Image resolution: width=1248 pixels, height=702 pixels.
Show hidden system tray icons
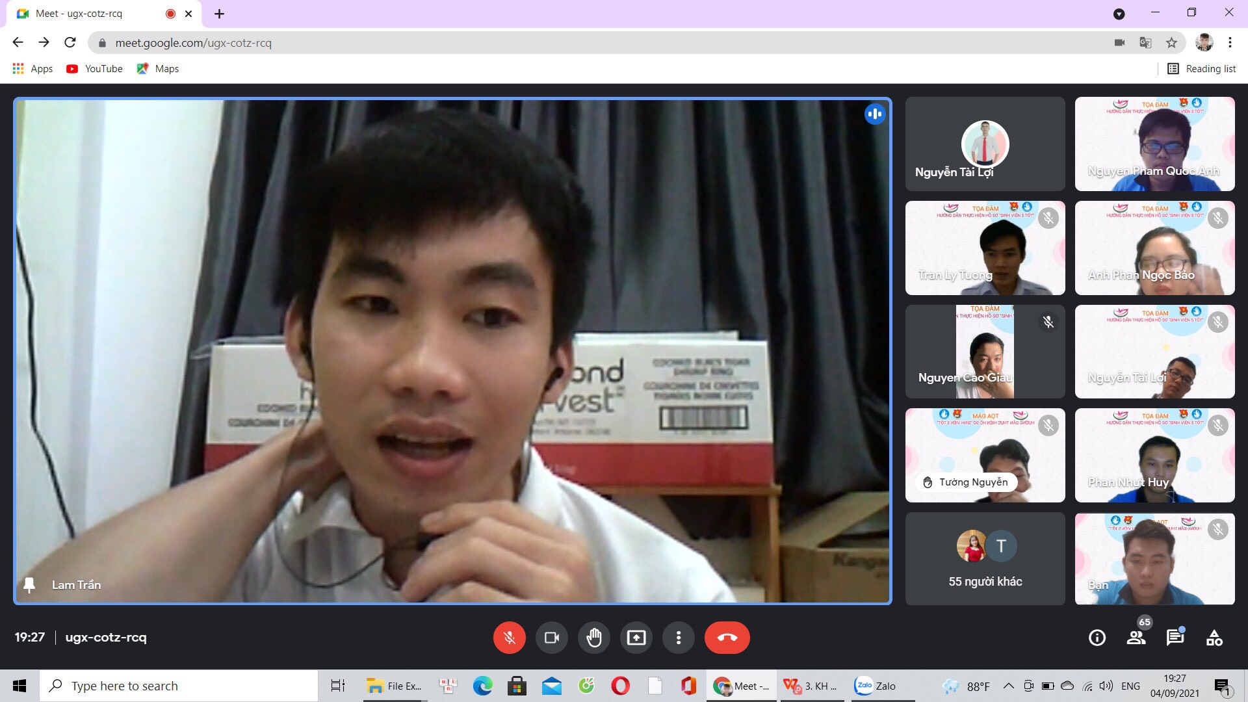tap(1008, 686)
